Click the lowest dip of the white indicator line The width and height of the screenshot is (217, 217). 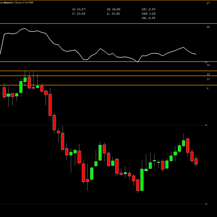(x=138, y=62)
